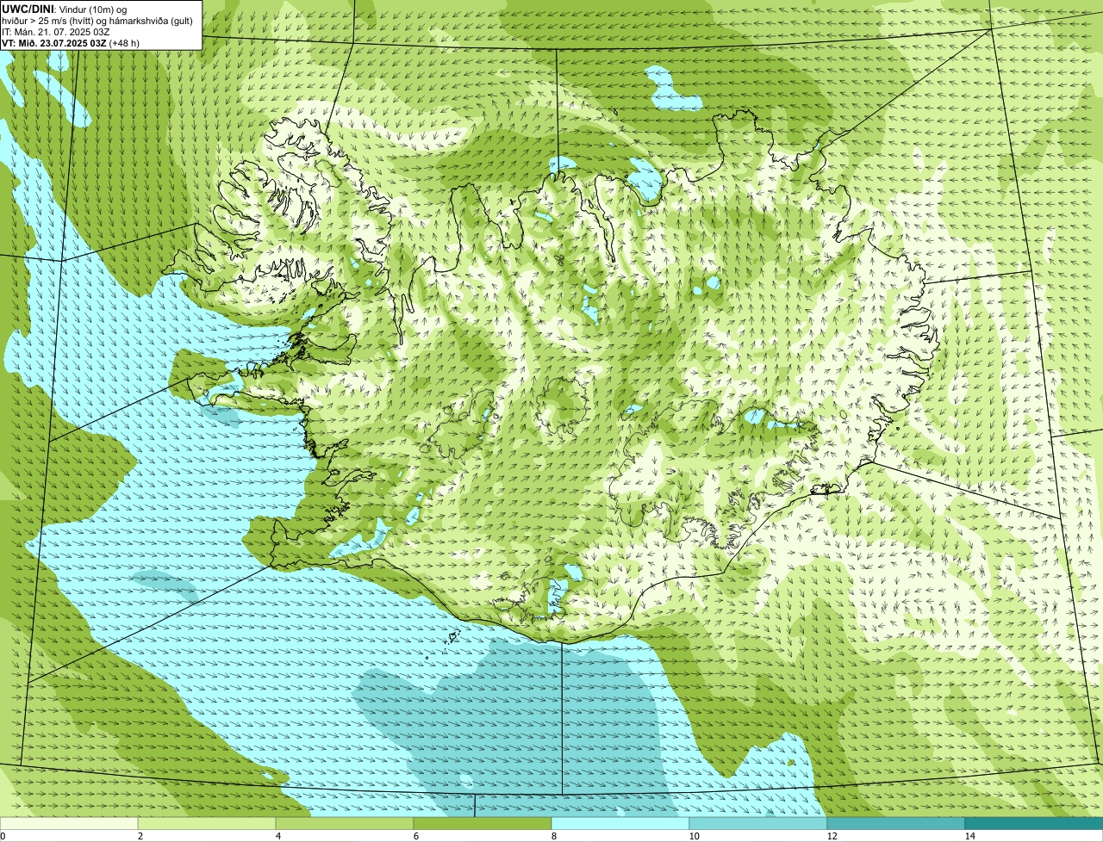The image size is (1103, 842).
Task: Click the legend scale label "4"
Action: [277, 836]
